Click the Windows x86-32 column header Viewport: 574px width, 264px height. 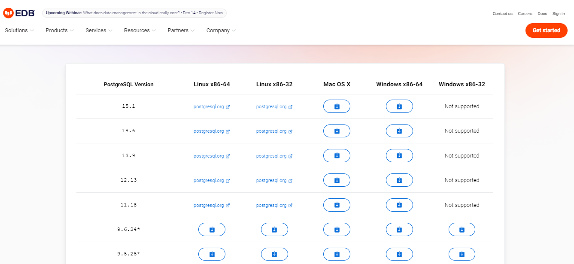(x=462, y=84)
